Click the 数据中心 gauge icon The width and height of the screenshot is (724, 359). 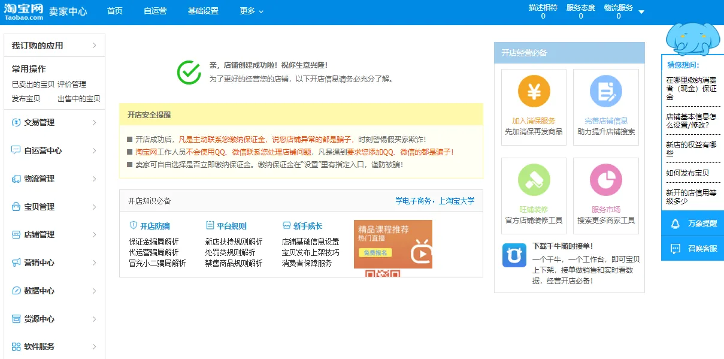[16, 291]
